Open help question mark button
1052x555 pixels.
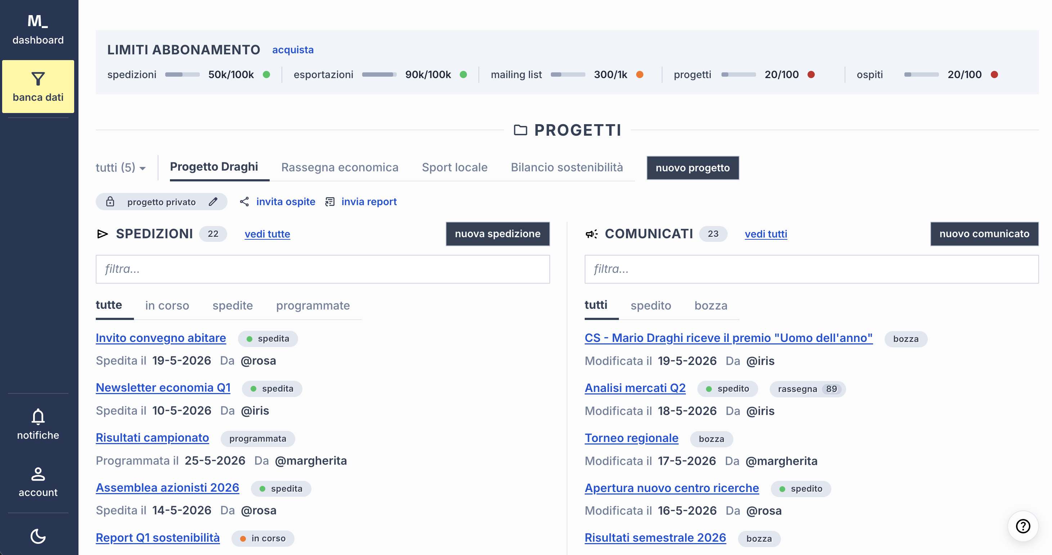pyautogui.click(x=1022, y=526)
